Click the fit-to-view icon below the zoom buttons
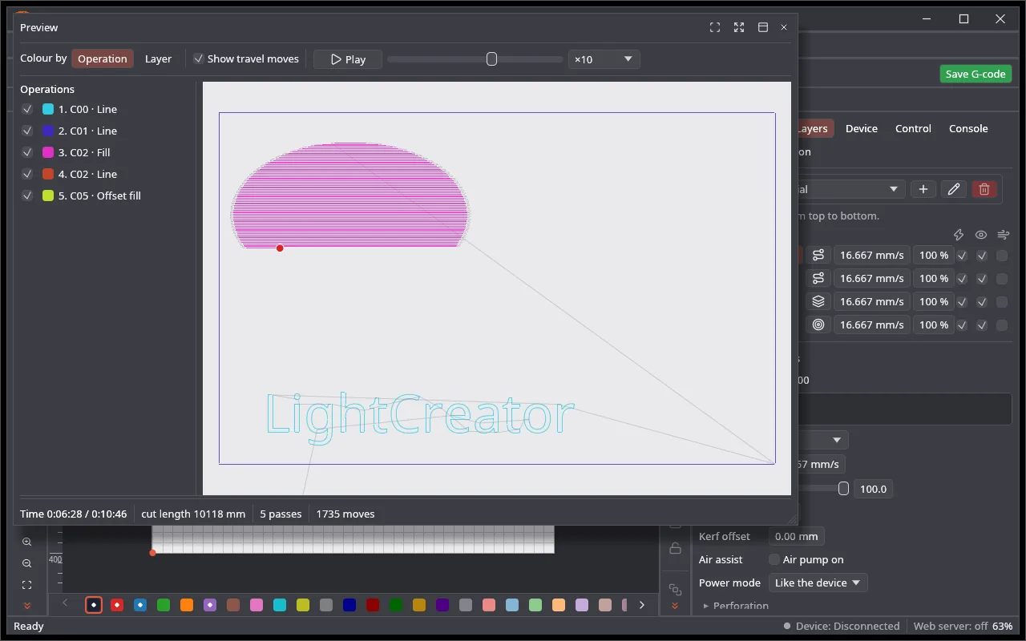Screen dimensions: 1026x641 (x=27, y=585)
